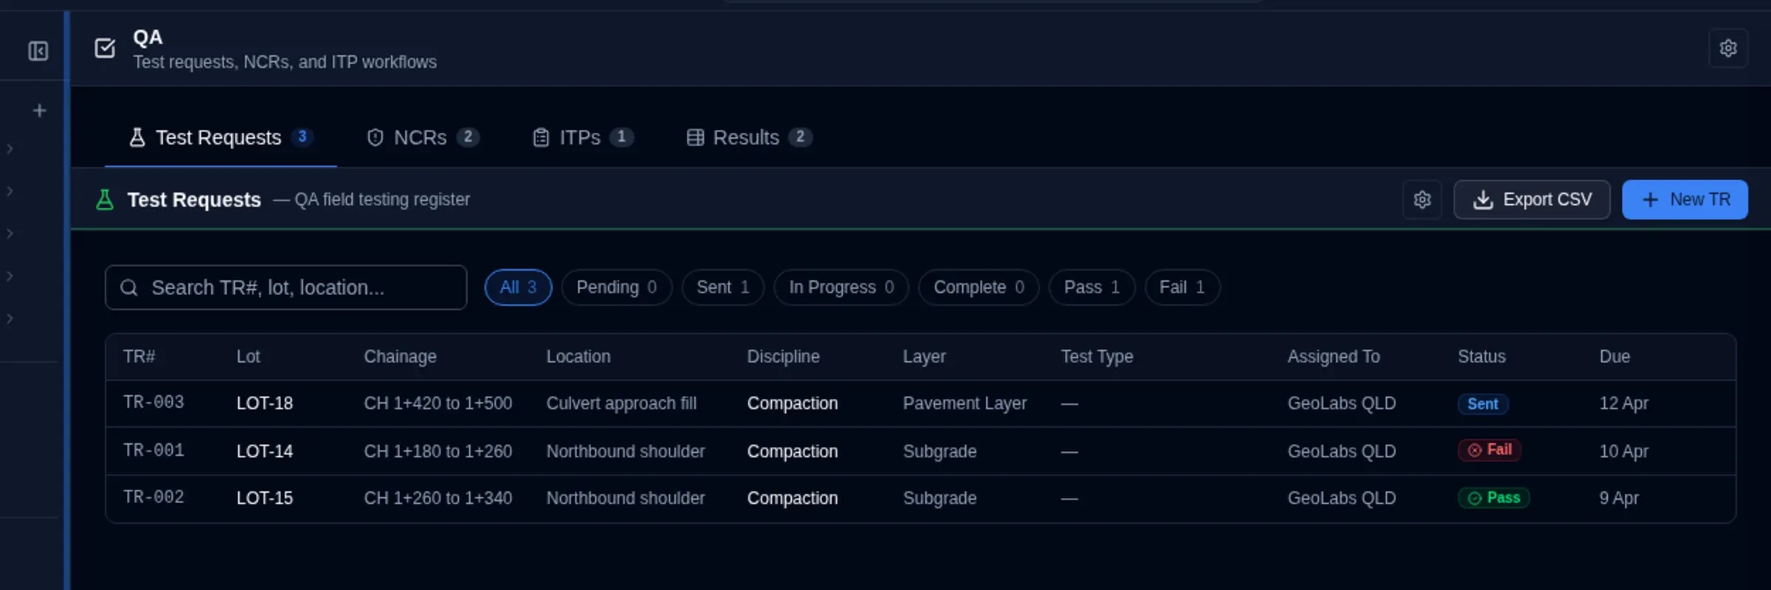The image size is (1771, 590).
Task: Expand the second sidebar chevron
Action: coord(10,192)
